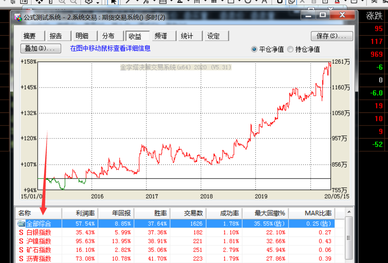Click the 在图中移动鼠标查看详细信息 hint text
The width and height of the screenshot is (388, 263).
110,48
